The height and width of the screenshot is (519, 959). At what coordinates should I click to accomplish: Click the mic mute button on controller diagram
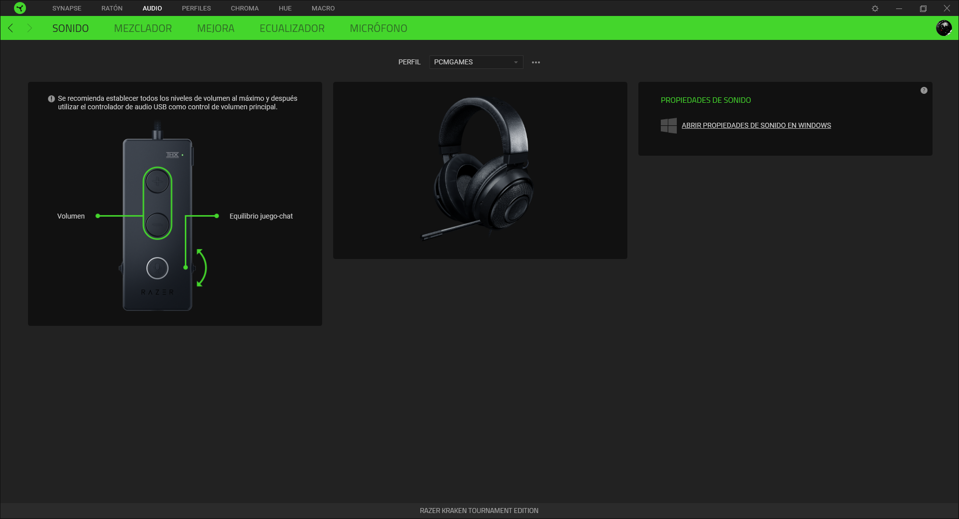pyautogui.click(x=157, y=268)
